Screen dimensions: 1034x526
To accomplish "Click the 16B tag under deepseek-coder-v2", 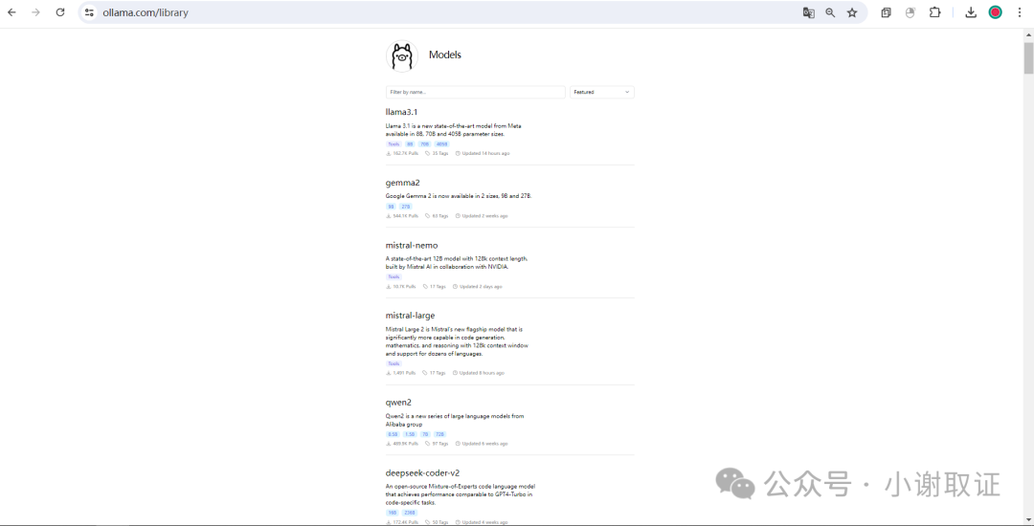I will pos(393,513).
